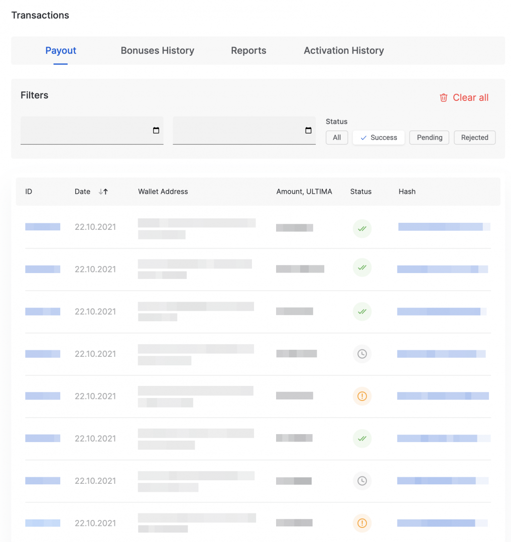The height and width of the screenshot is (542, 511).
Task: Enable the Pending status filter
Action: coord(430,138)
